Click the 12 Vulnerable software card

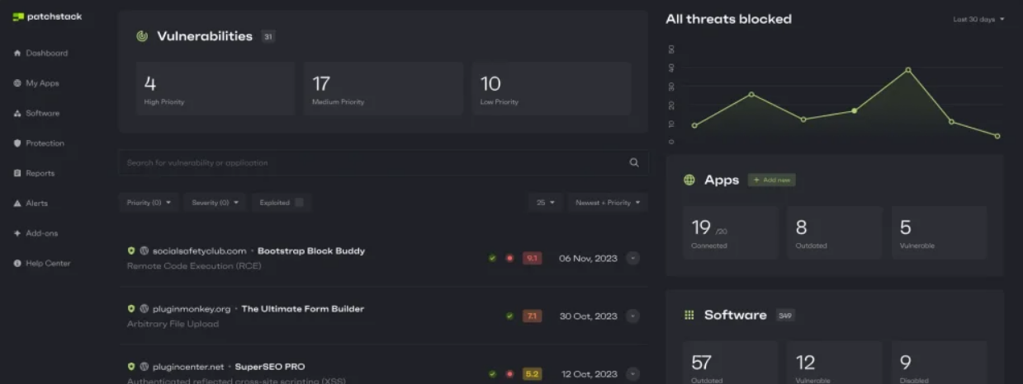835,363
